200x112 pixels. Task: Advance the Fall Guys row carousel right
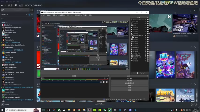195,47
